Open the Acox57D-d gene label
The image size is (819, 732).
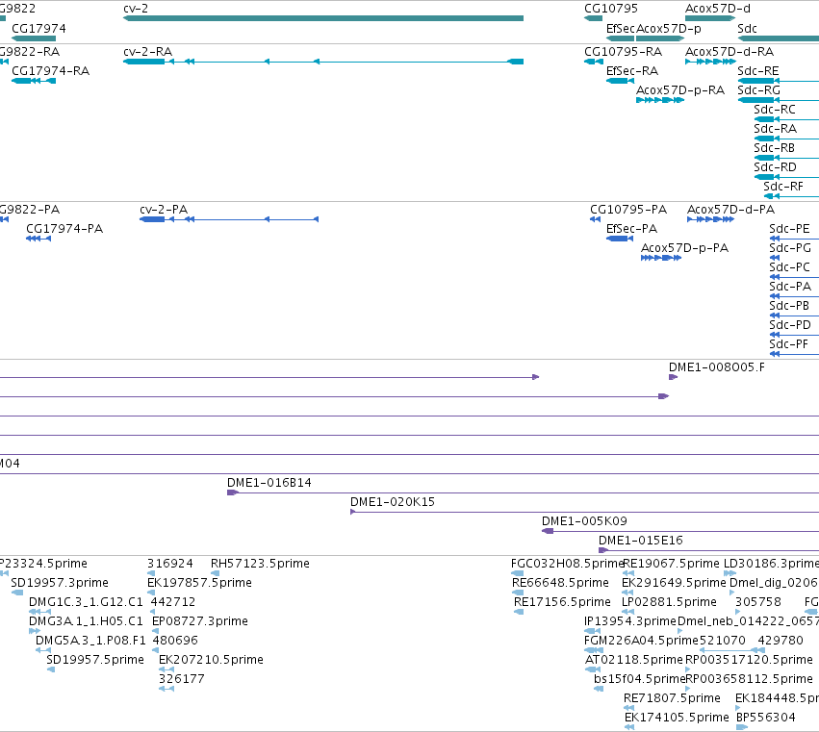pyautogui.click(x=718, y=9)
